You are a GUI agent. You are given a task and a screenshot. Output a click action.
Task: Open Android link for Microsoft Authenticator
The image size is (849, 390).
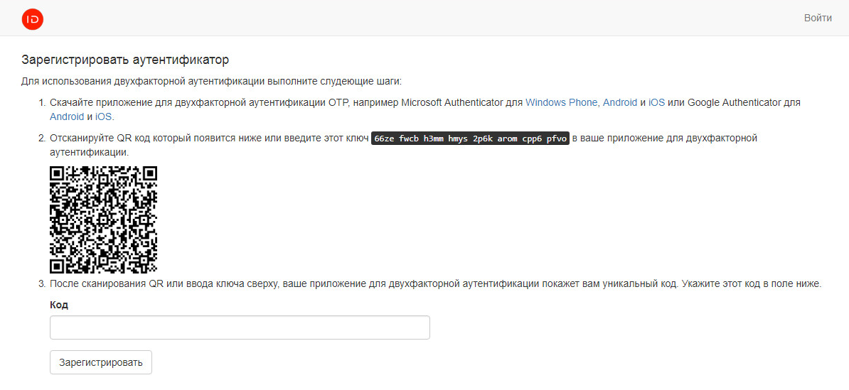pyautogui.click(x=620, y=102)
